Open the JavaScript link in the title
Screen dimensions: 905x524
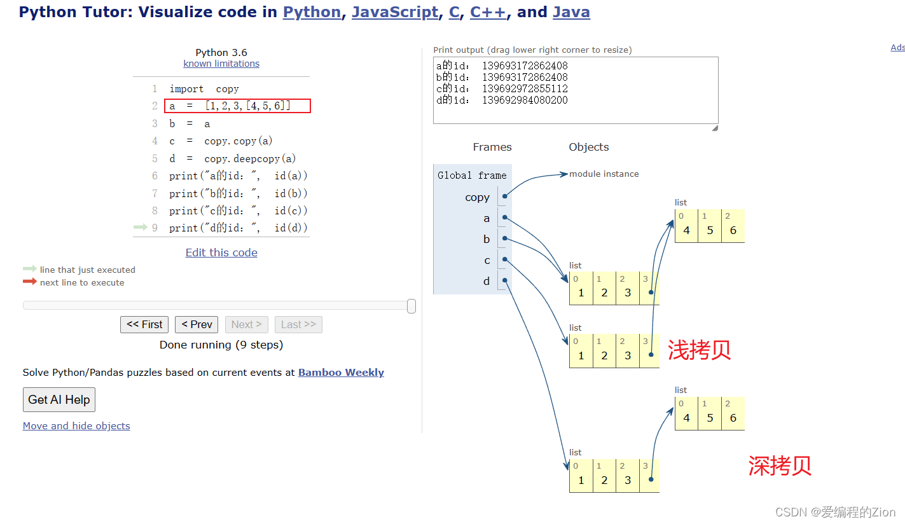(x=395, y=12)
